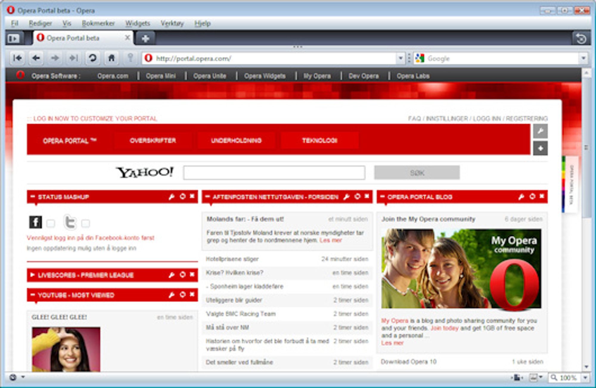Screen dimensions: 596x388
Task: Click the Twitter icon in Status Mashup
Action: [x=70, y=222]
